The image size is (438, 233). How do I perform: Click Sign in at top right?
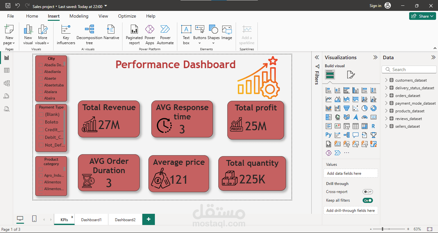pyautogui.click(x=375, y=6)
